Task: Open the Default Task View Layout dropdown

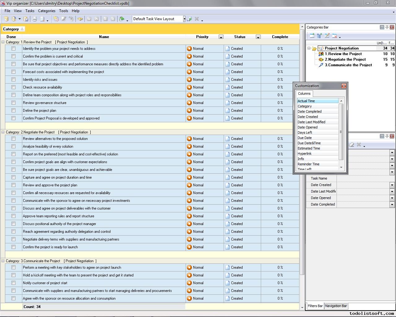Action: [184, 19]
